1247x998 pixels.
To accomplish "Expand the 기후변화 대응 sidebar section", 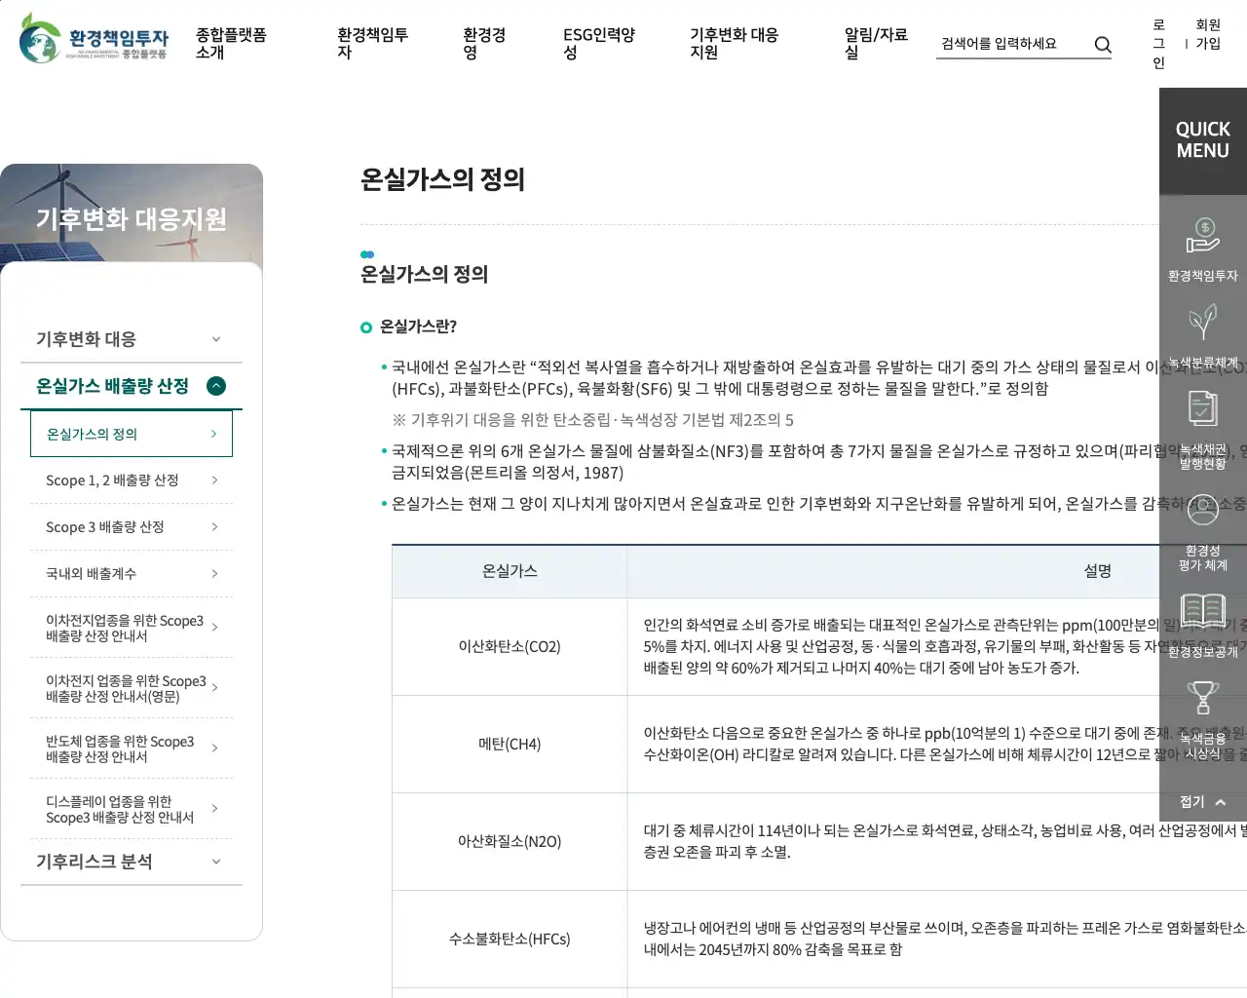I will (216, 339).
